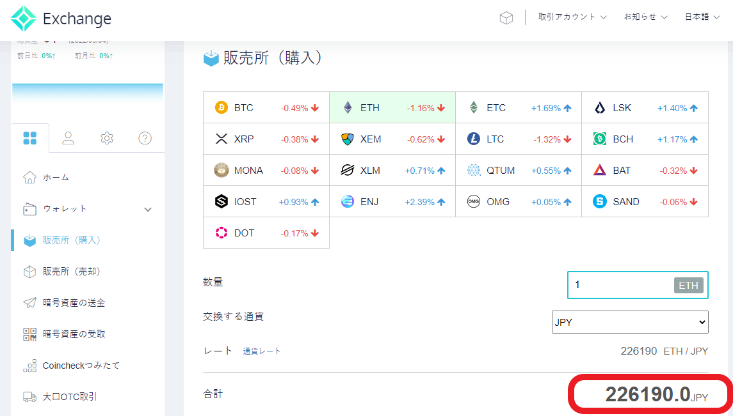
Task: Expand the お知らせ menu
Action: pos(645,17)
